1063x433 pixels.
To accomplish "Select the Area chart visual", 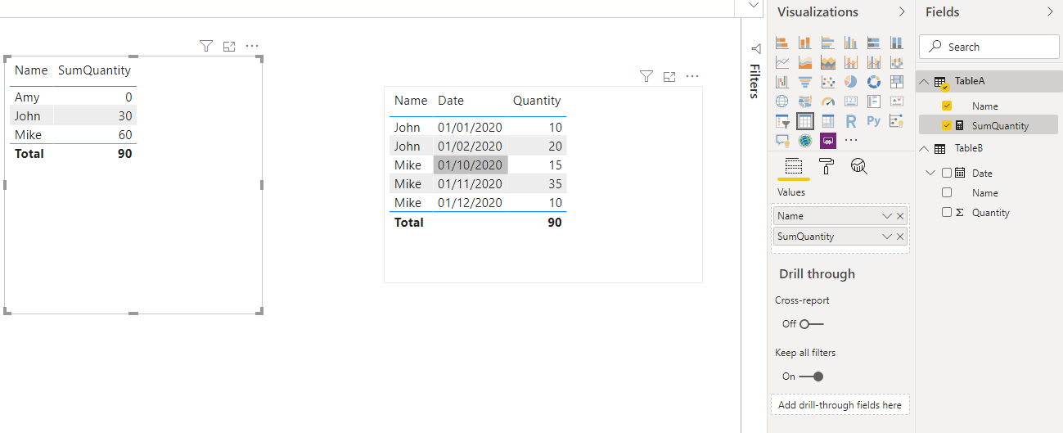I will (804, 62).
